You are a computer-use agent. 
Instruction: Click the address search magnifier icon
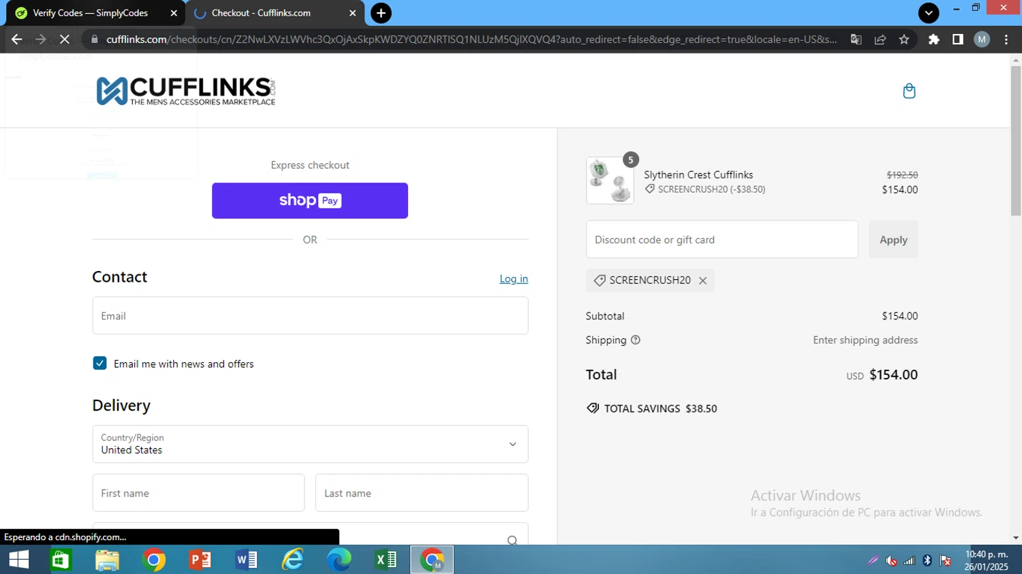[x=512, y=540]
